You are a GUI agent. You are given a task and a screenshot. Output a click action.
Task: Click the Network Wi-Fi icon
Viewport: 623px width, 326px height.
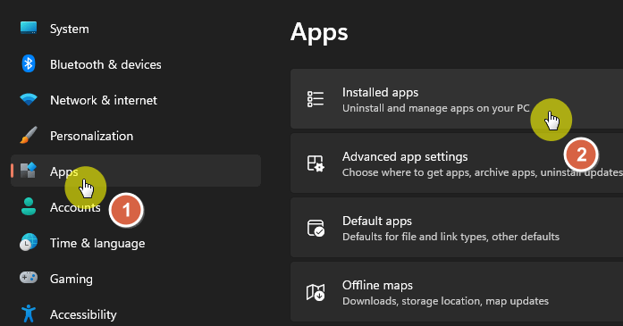click(x=29, y=100)
